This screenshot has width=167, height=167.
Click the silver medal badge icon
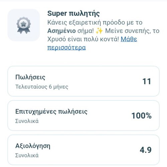point(24,25)
